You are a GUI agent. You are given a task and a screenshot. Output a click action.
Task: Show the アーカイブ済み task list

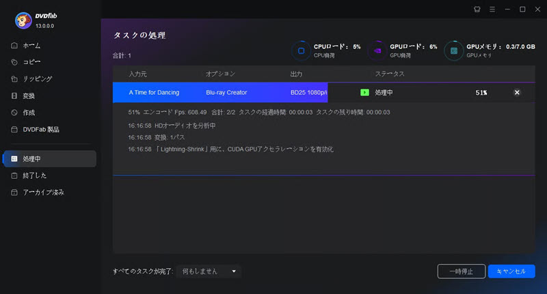(42, 192)
